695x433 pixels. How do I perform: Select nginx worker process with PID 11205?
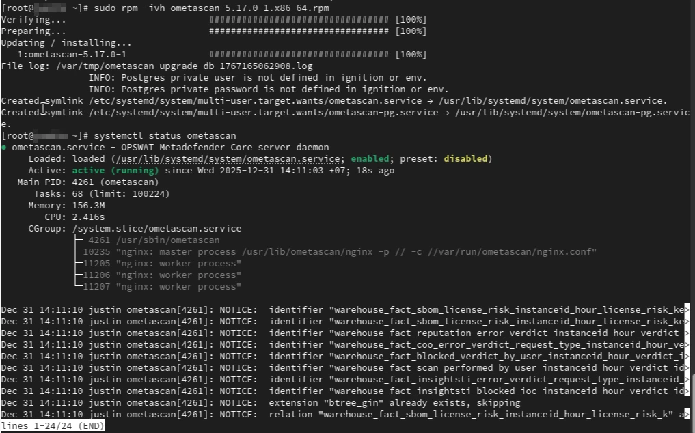[161, 264]
